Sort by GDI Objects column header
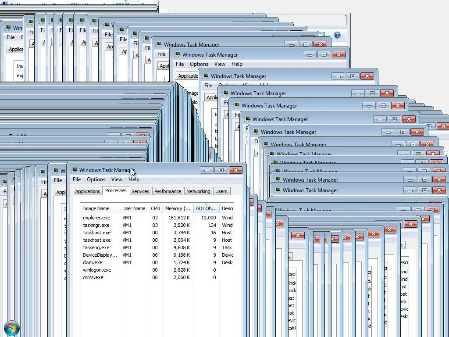The height and width of the screenshot is (337, 449). pos(206,208)
